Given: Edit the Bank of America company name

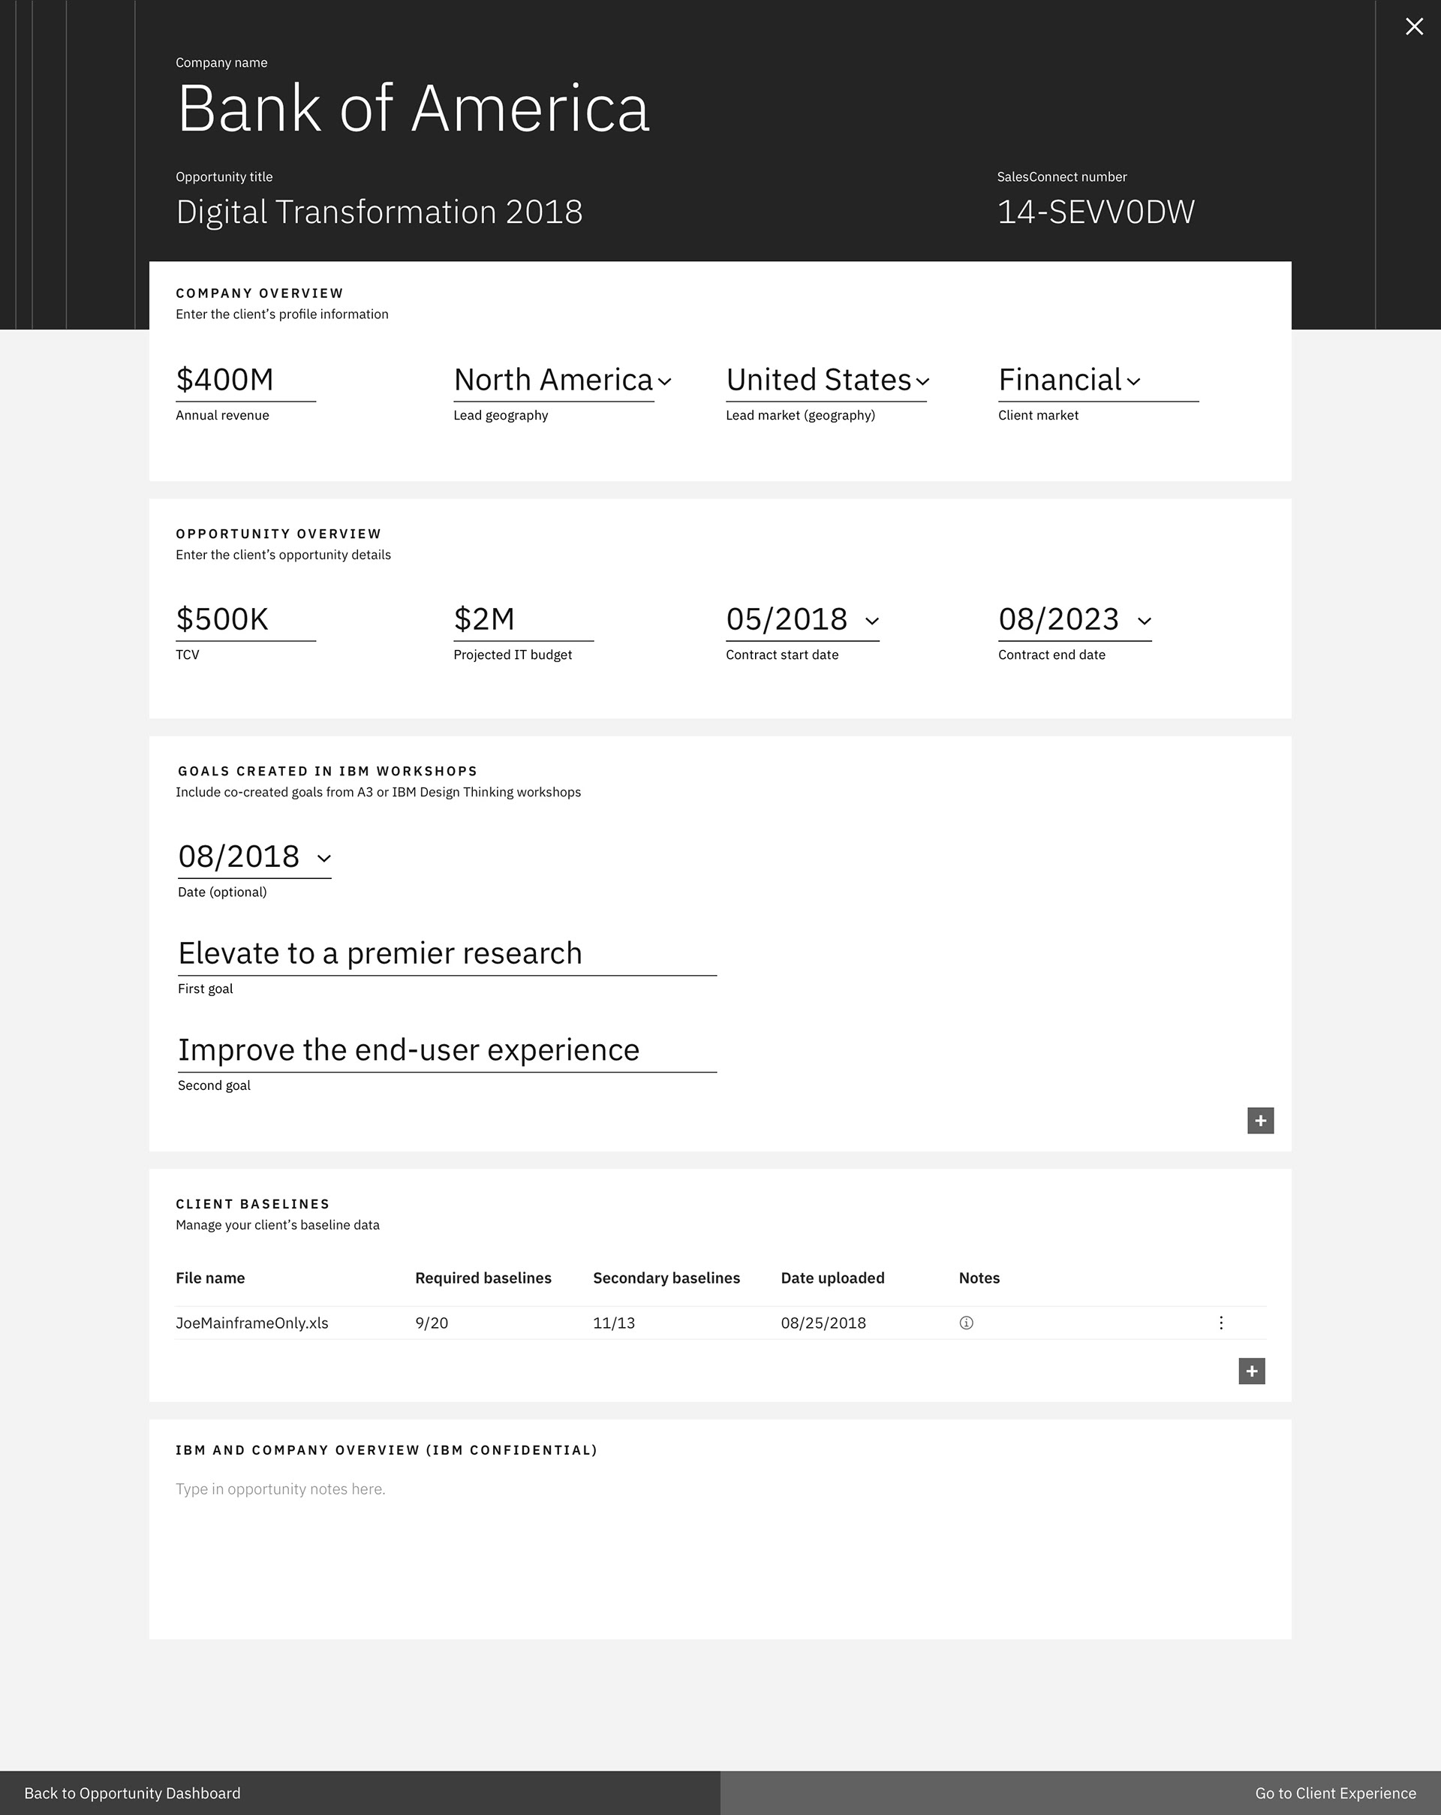Looking at the screenshot, I should coord(414,109).
